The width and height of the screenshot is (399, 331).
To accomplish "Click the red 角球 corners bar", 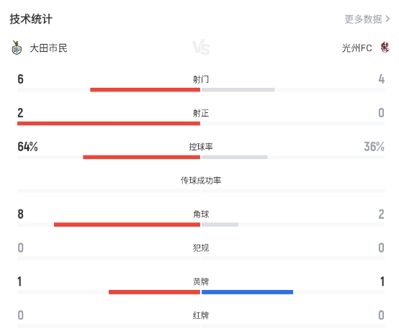I will click(x=127, y=225).
